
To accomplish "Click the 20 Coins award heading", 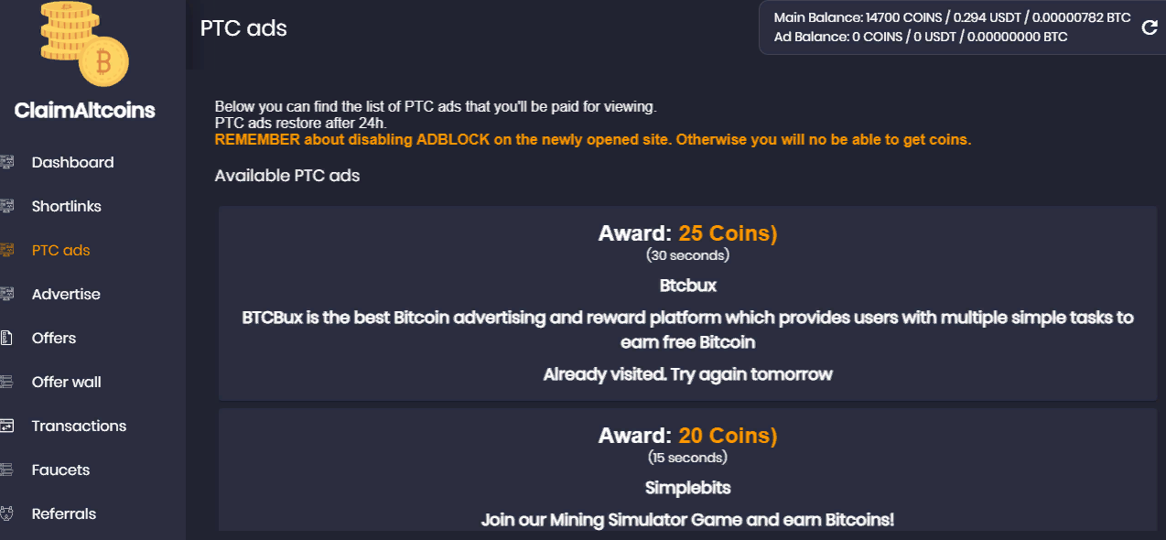I will tap(688, 436).
